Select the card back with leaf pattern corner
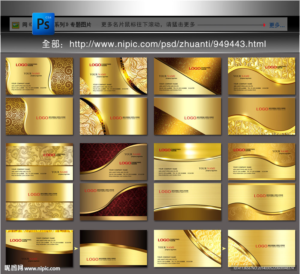The height and width of the screenshot is (274, 300). point(113,116)
